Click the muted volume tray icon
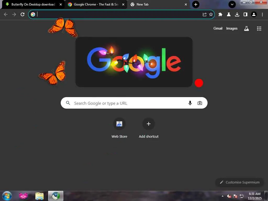This screenshot has width=268, height=201. pyautogui.click(x=229, y=196)
